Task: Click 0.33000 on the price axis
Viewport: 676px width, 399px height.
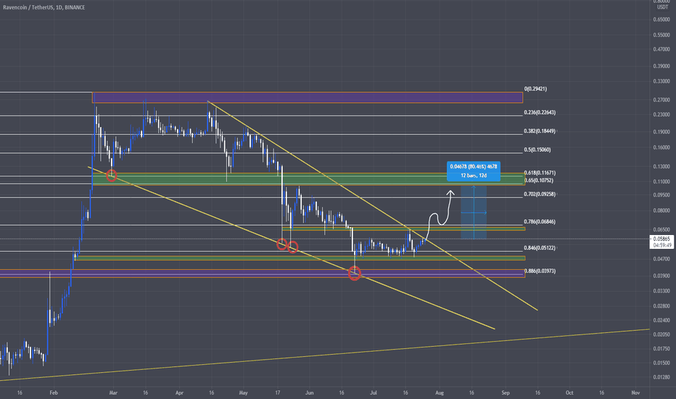Action: click(661, 81)
